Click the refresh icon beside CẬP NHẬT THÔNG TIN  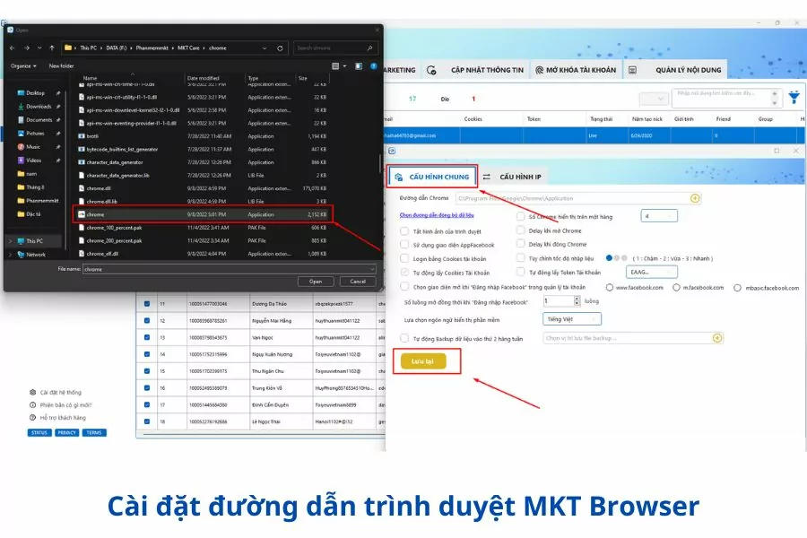point(431,70)
